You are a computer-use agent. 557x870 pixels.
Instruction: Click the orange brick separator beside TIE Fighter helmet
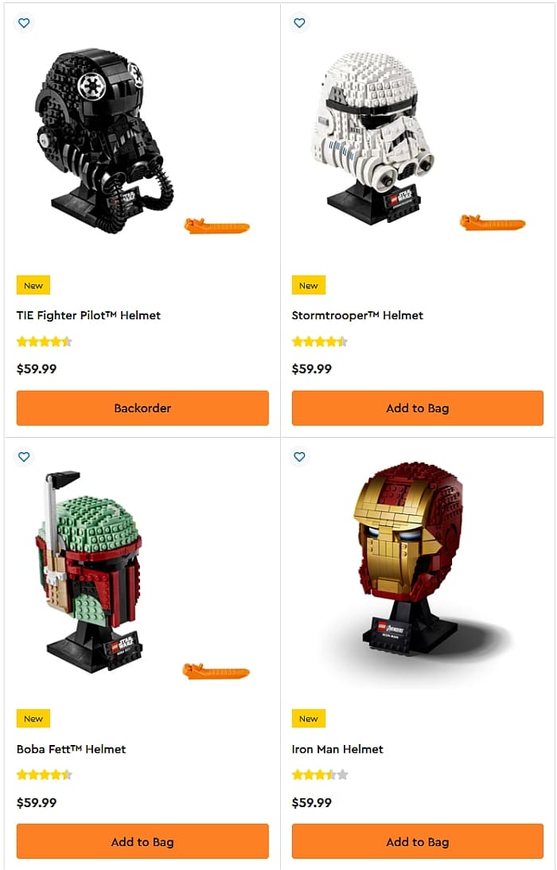[x=217, y=226]
